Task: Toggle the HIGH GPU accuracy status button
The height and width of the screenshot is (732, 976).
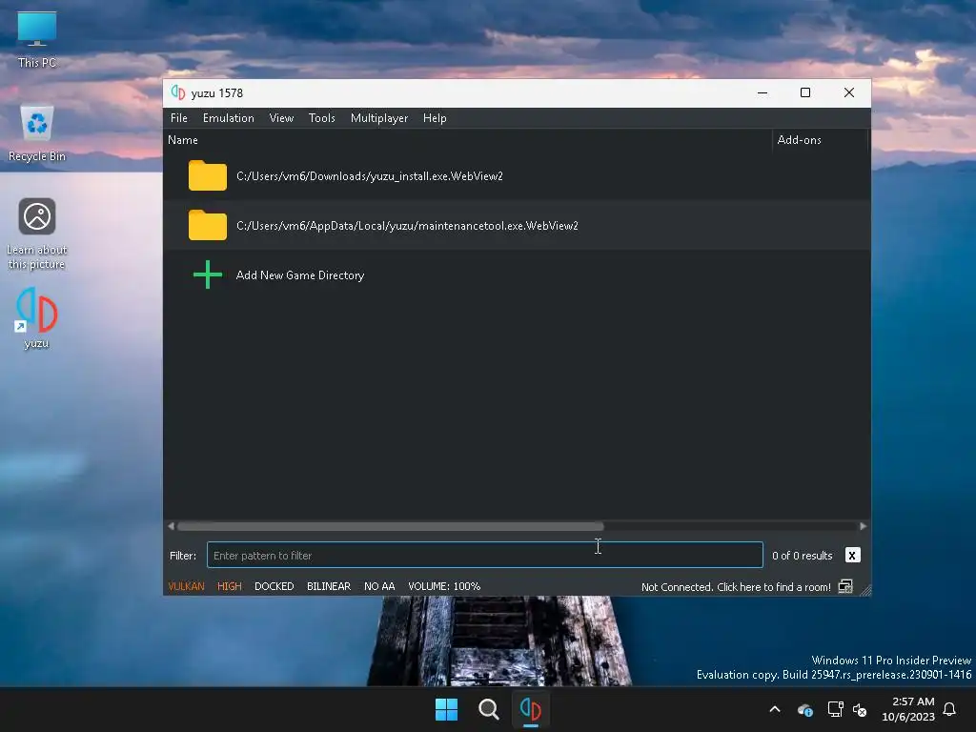Action: pyautogui.click(x=229, y=586)
